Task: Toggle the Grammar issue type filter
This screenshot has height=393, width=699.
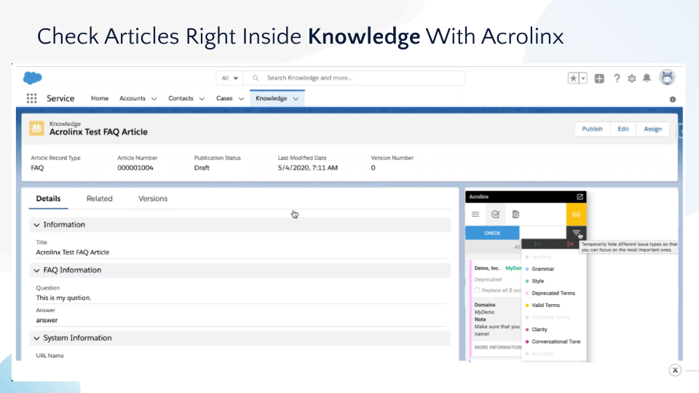Action: pyautogui.click(x=542, y=269)
